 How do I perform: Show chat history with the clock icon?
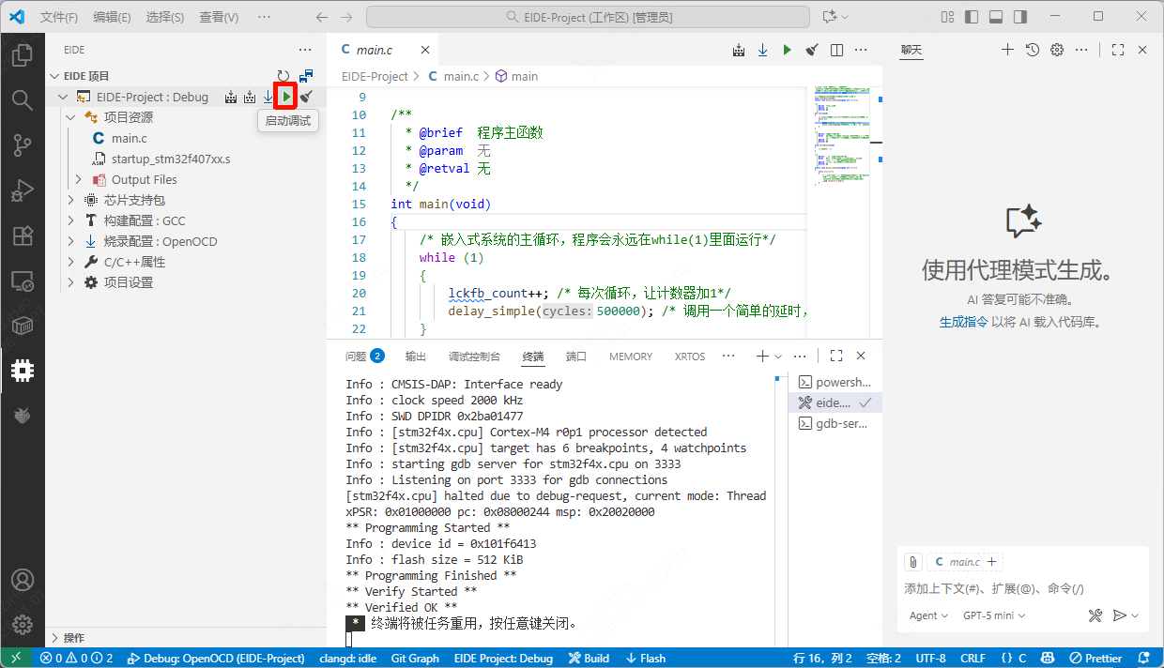[x=1033, y=50]
